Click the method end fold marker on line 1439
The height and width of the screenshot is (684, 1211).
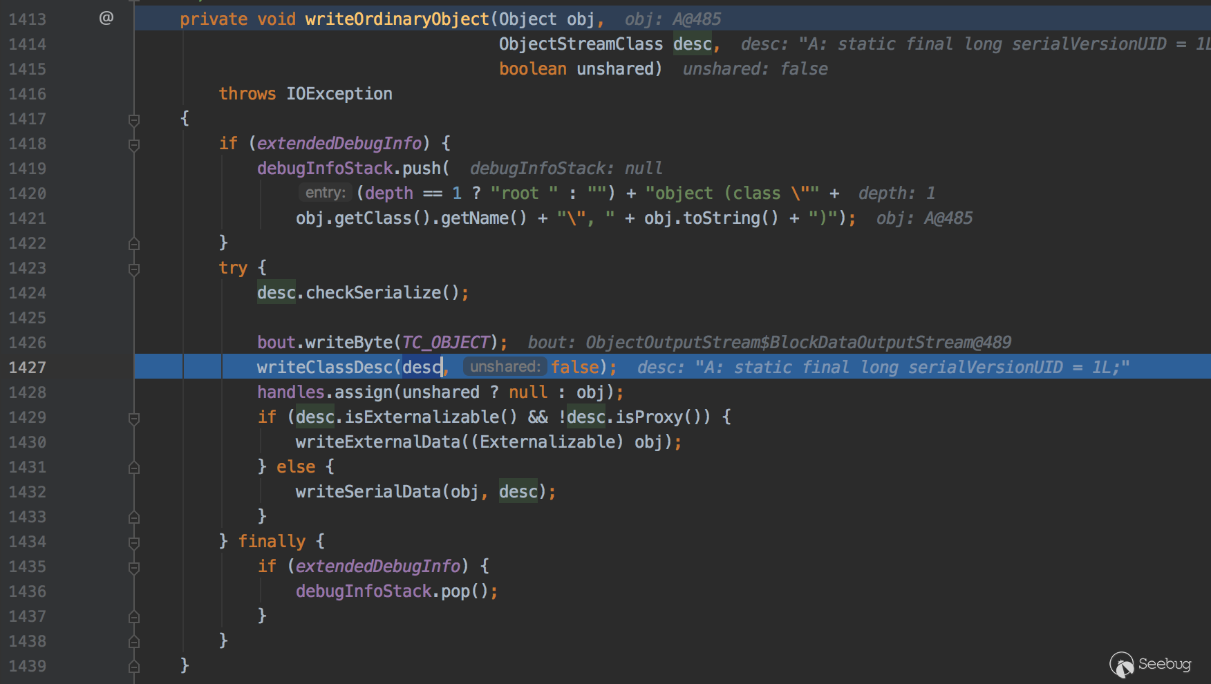click(x=134, y=666)
